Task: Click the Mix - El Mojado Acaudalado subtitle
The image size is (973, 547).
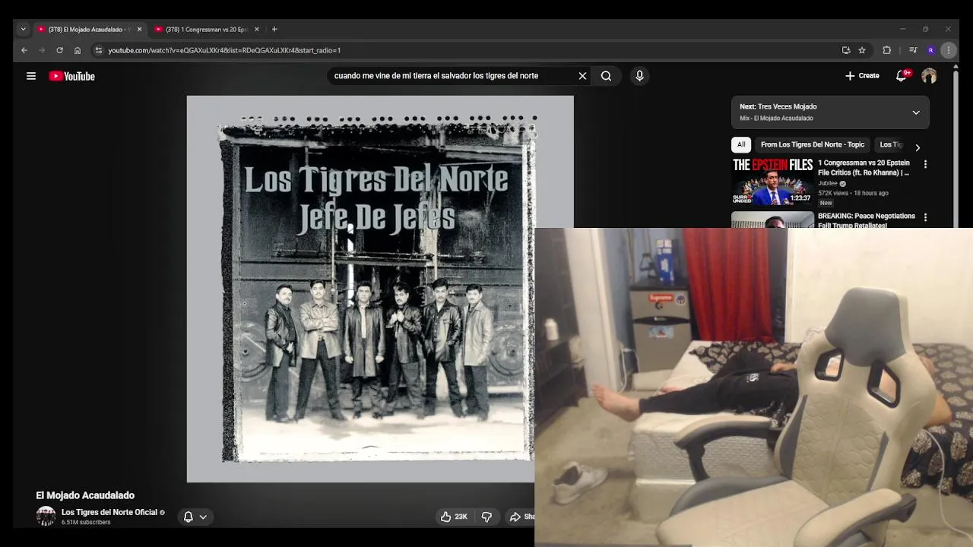Action: point(776,119)
